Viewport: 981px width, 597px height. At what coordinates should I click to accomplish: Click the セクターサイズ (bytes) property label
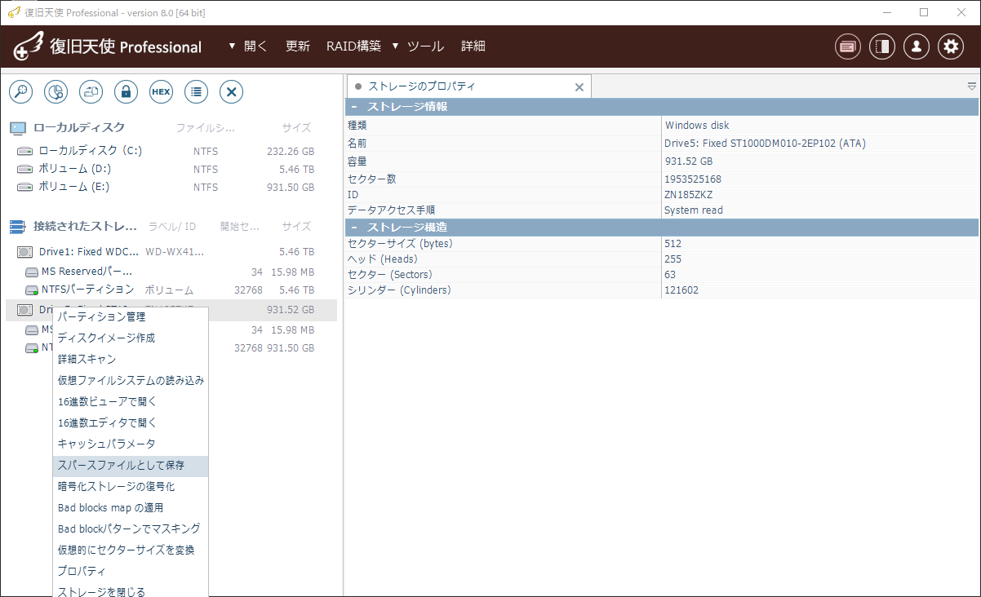[400, 244]
